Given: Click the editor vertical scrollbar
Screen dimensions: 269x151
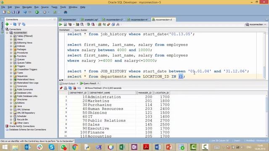Looking at the screenshot, I should [264, 56].
